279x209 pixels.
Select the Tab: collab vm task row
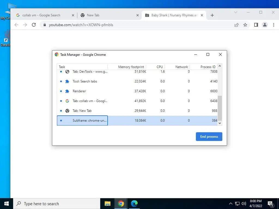pyautogui.click(x=137, y=101)
